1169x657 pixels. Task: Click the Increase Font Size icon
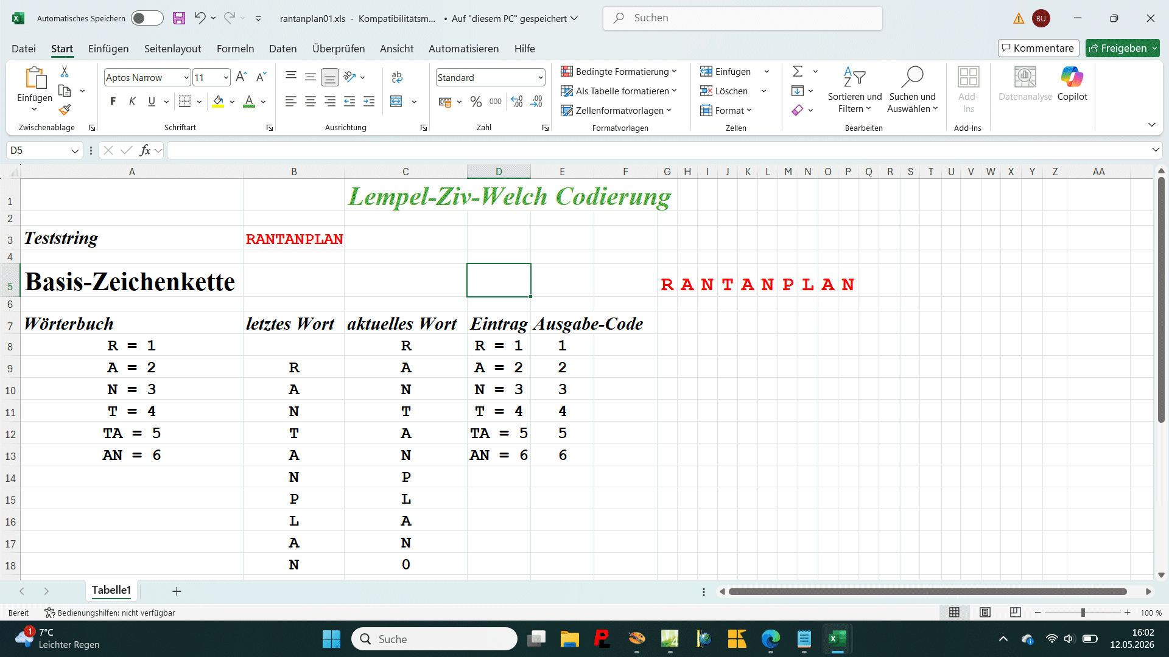pyautogui.click(x=241, y=77)
